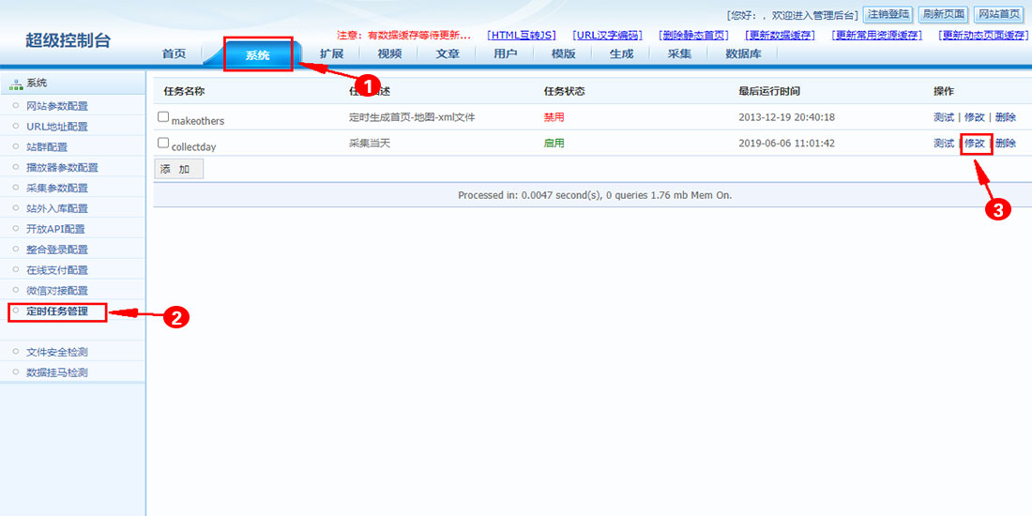Click the 注销登陆 button

point(888,15)
